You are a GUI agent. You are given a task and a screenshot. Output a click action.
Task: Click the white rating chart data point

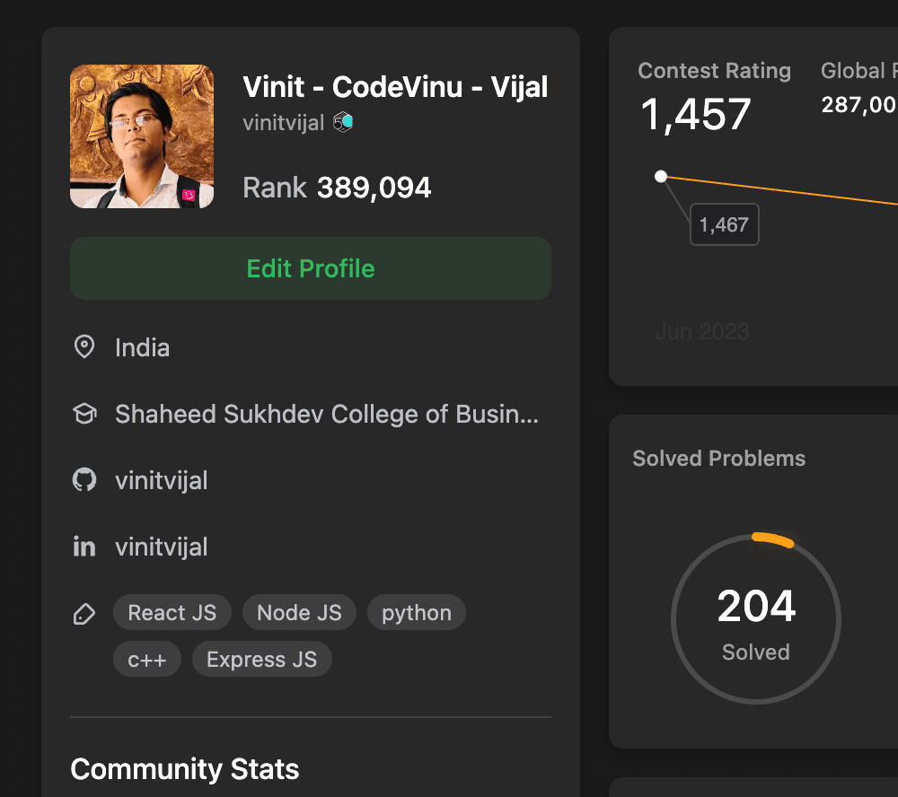click(x=661, y=176)
